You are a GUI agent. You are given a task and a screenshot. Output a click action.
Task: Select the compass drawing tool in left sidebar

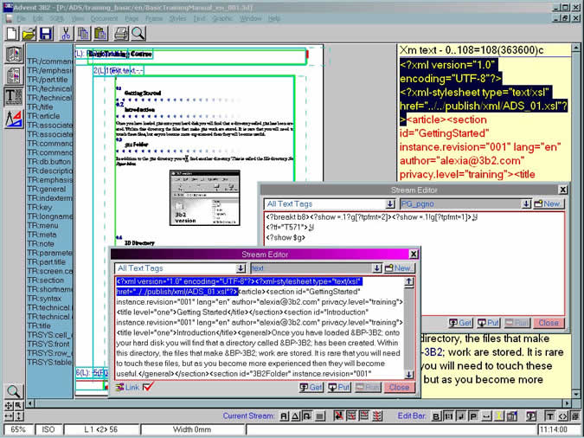click(14, 119)
